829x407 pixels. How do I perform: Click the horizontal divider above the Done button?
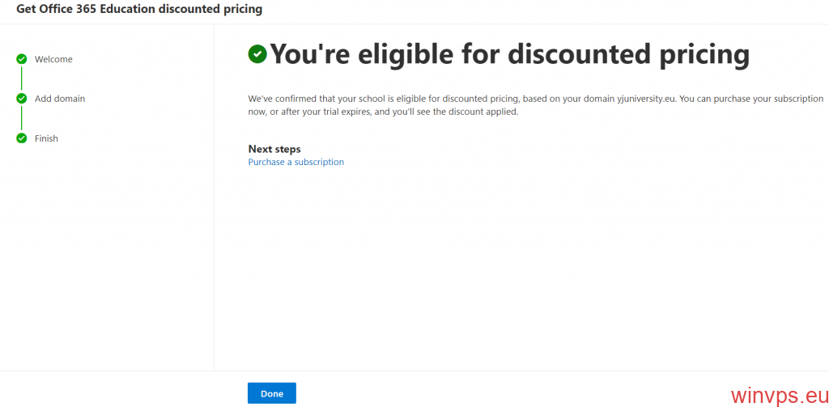(x=486, y=371)
